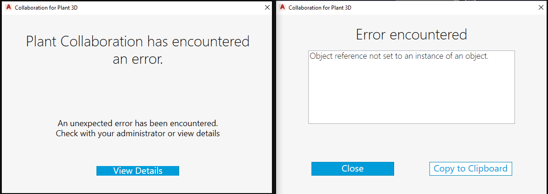The width and height of the screenshot is (548, 194).
Task: Click 'Check with your administrator' text line
Action: point(137,134)
